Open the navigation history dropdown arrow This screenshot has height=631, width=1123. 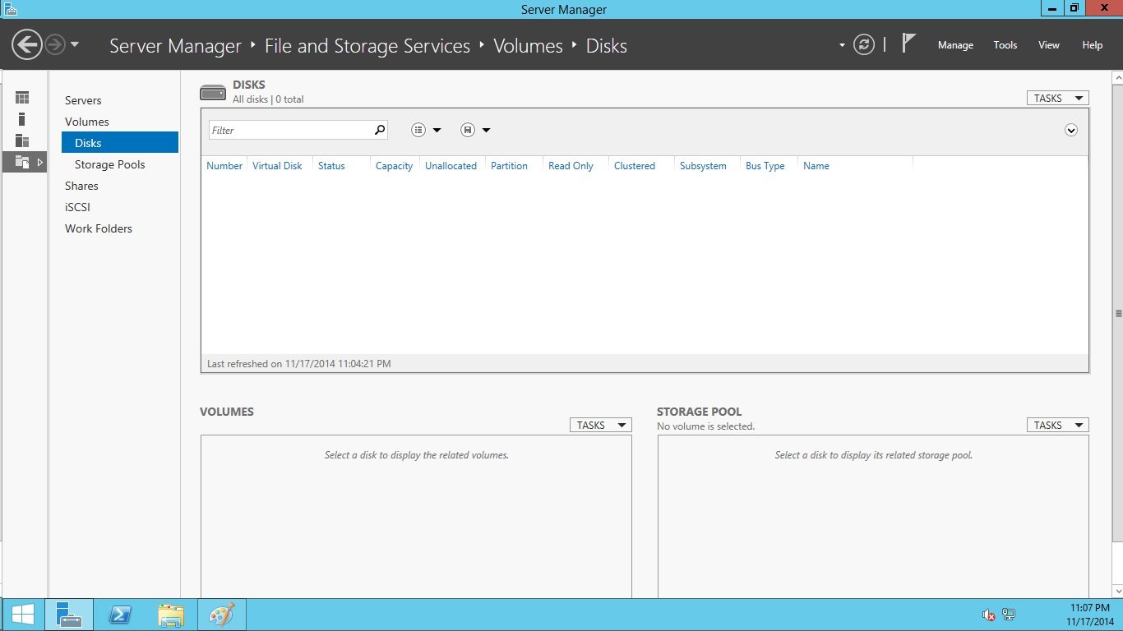coord(75,44)
